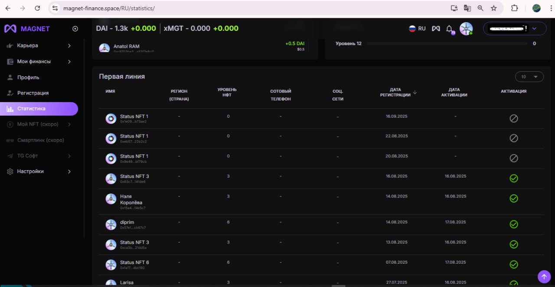Viewport: 555px width, 287px height.
Task: Click Chrome's bookmark star icon
Action: click(x=493, y=8)
